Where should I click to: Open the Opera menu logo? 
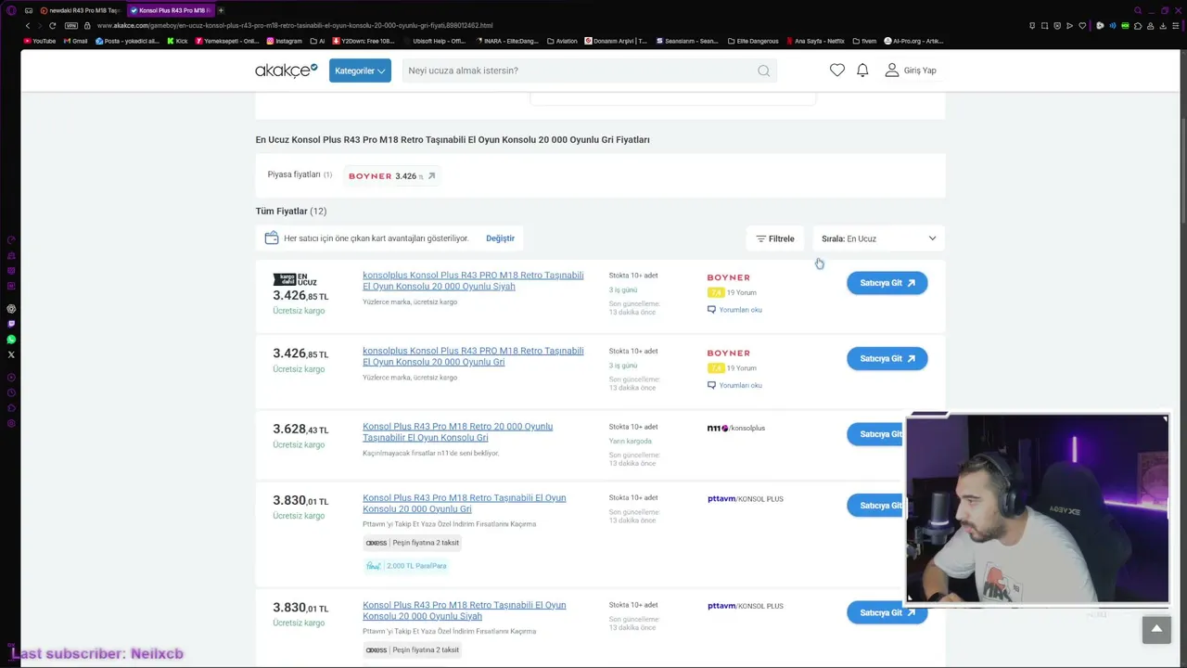point(11,10)
